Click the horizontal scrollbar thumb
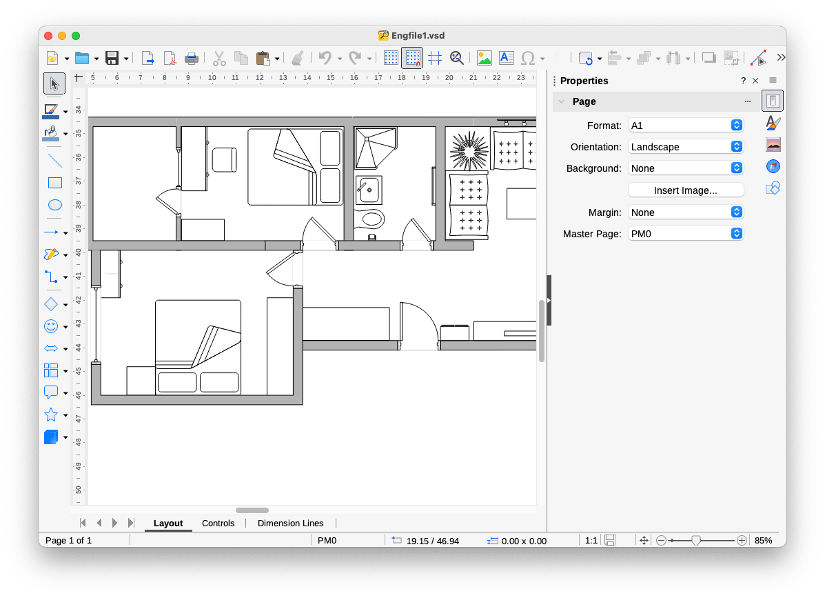This screenshot has height=598, width=825. pyautogui.click(x=252, y=510)
